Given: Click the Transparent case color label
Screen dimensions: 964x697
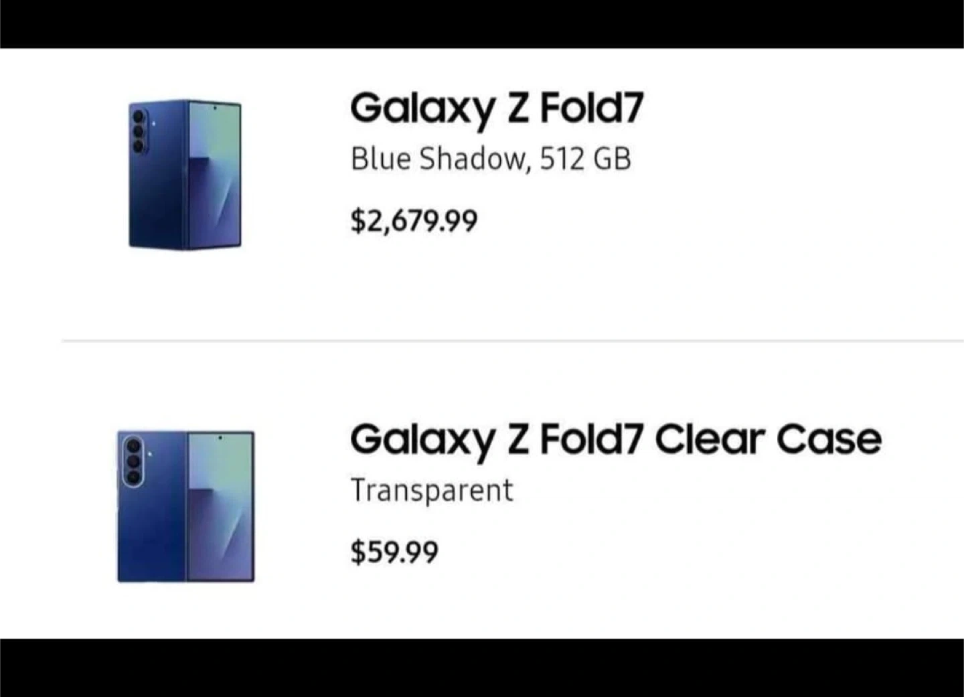Looking at the screenshot, I should tap(431, 490).
